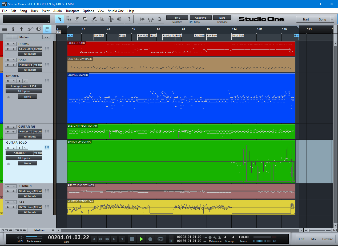Open Lounge Lizard EP-4 instrument selector

click(24, 86)
